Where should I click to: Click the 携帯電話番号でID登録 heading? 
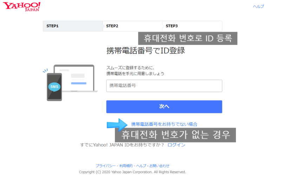click(x=145, y=51)
